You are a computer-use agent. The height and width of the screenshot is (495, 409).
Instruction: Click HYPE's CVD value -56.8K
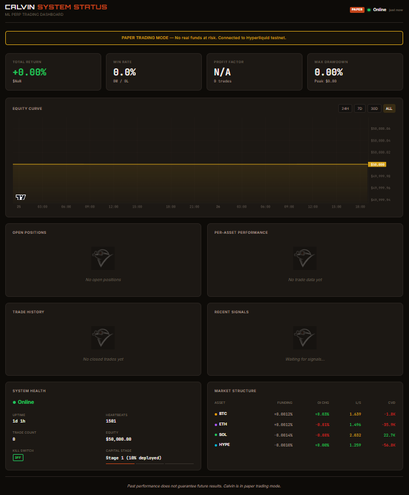tap(389, 445)
